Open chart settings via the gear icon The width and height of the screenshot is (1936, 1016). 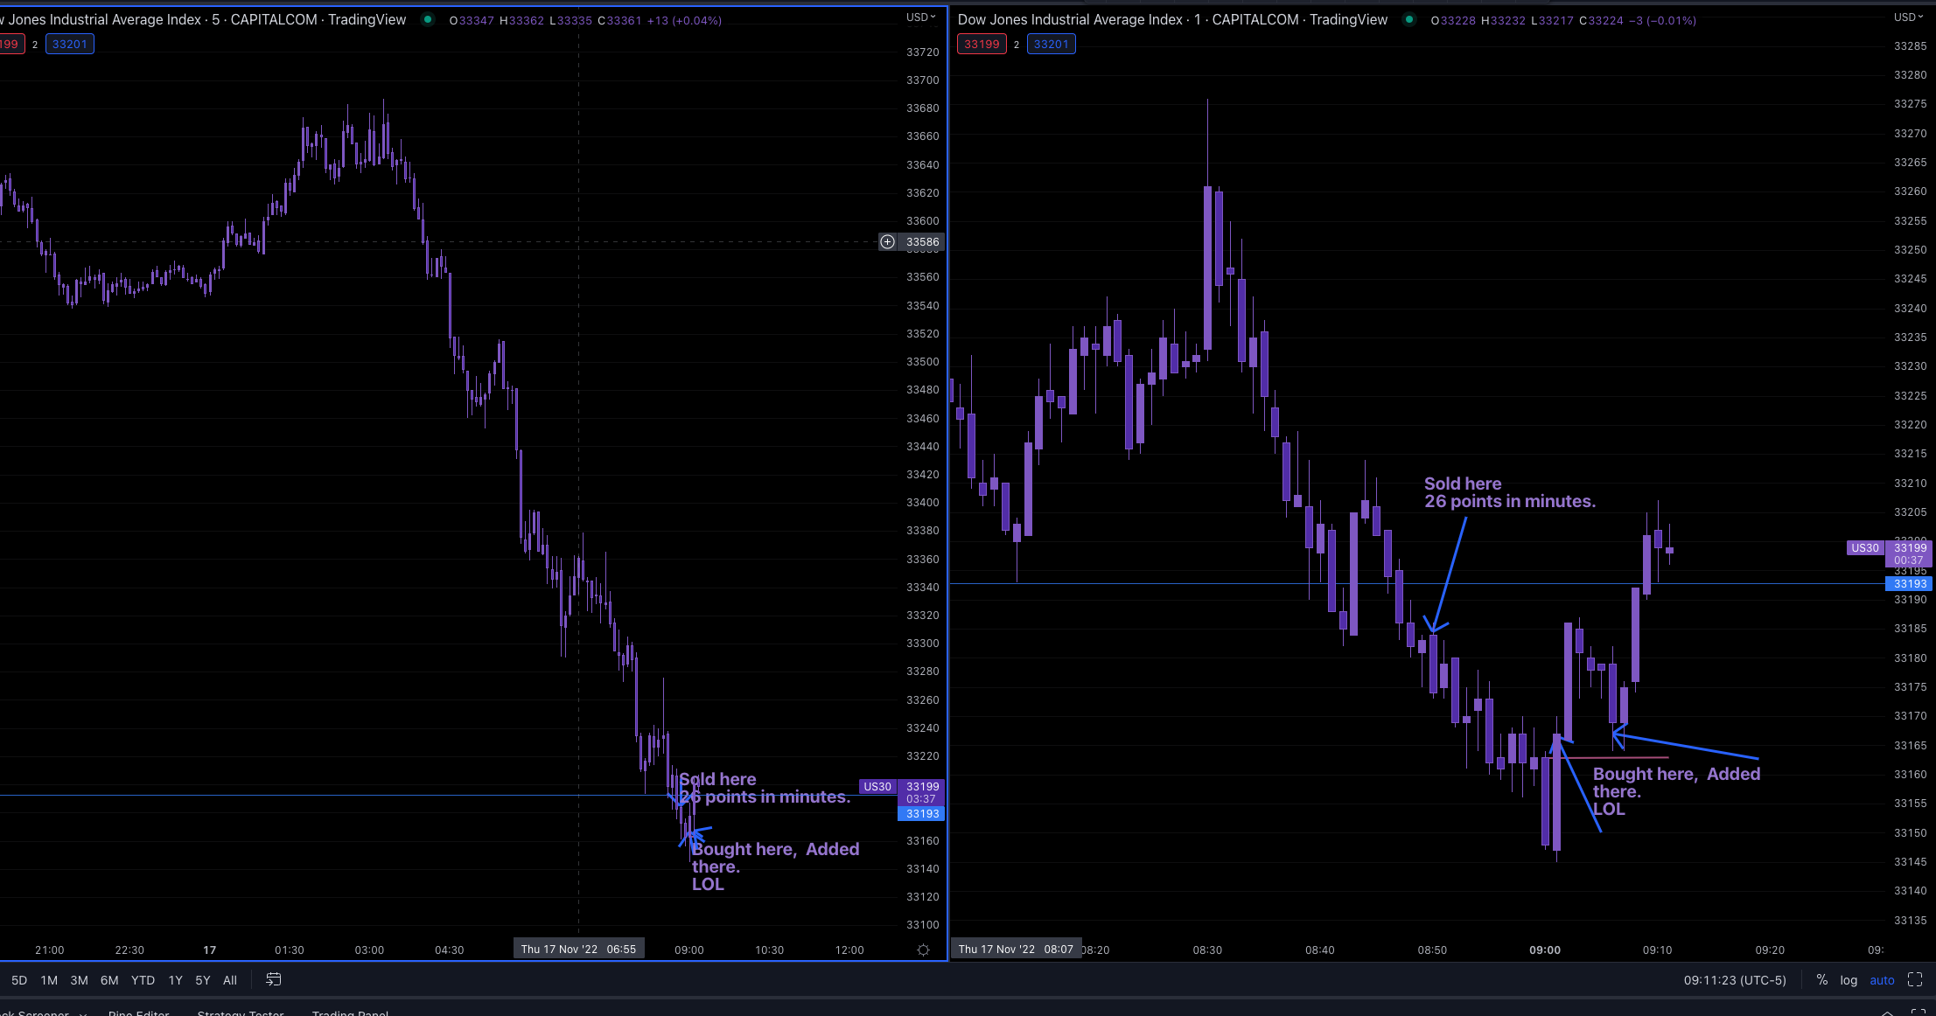(923, 950)
